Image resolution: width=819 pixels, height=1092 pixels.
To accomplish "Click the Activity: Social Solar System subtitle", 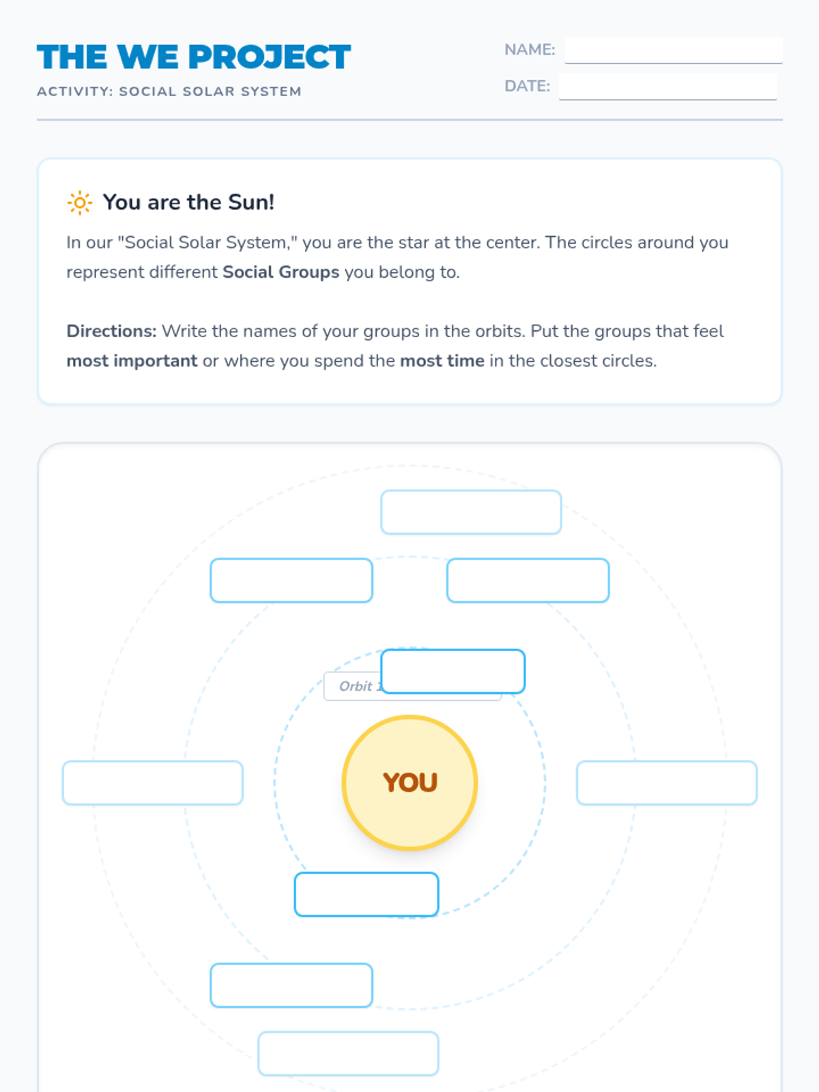I will click(169, 91).
